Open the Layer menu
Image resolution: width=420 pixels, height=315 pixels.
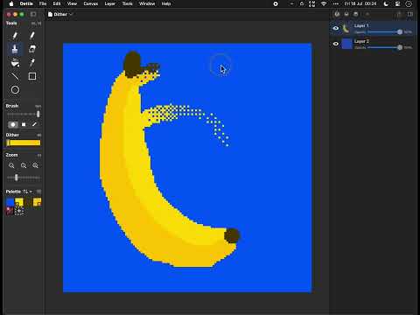click(x=110, y=3)
